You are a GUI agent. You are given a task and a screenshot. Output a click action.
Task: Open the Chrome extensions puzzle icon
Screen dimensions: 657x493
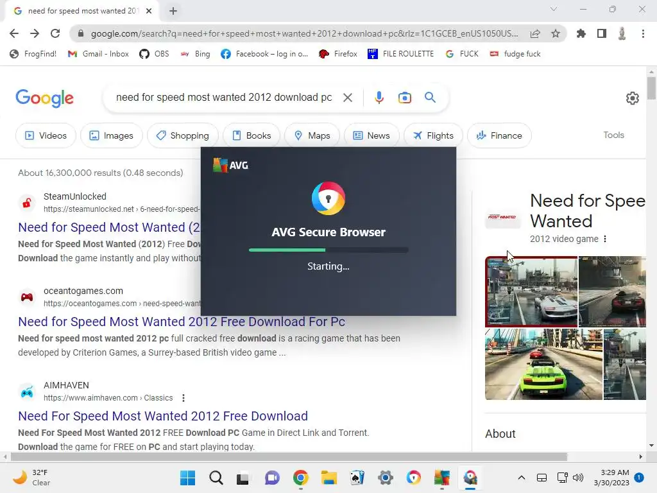pyautogui.click(x=581, y=33)
